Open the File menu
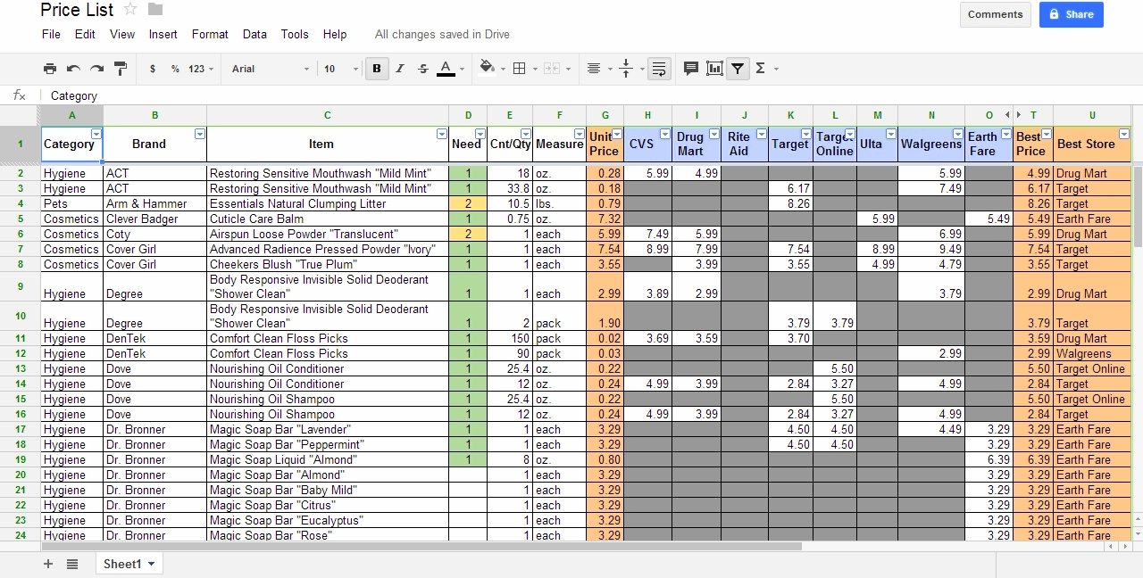The width and height of the screenshot is (1143, 578). coord(51,34)
